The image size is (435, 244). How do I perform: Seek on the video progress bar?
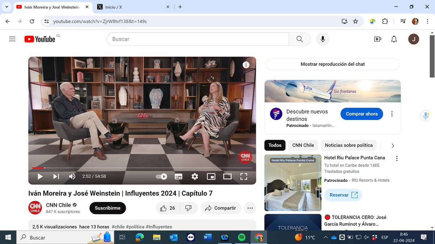142,168
